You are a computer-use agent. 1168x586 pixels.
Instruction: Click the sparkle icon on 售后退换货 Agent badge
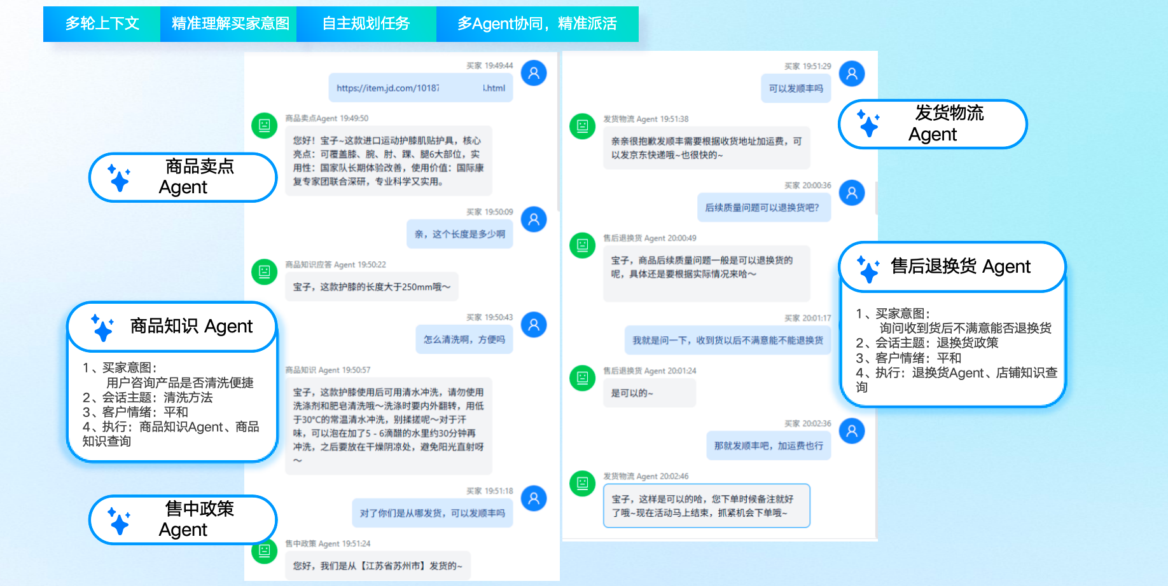pyautogui.click(x=869, y=266)
